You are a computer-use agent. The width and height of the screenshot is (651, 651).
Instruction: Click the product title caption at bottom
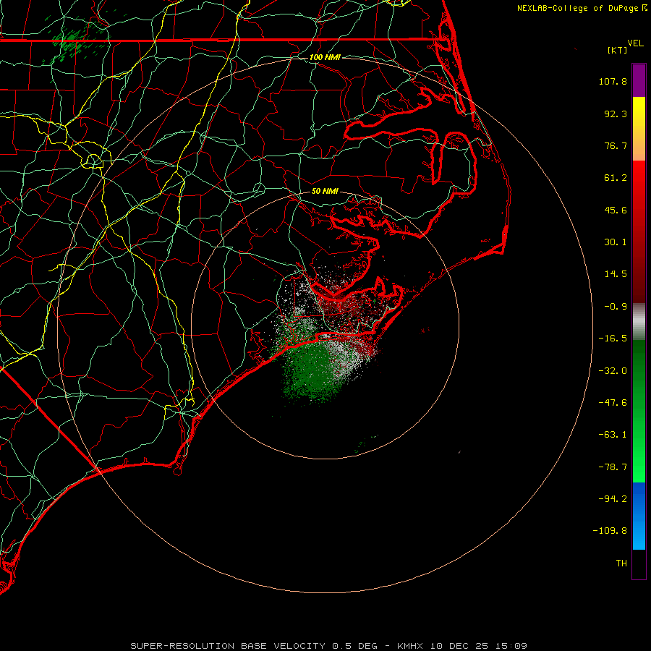(x=329, y=646)
